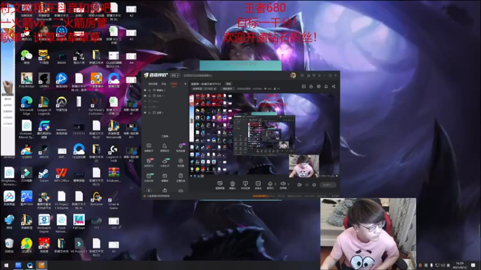Click the orange 直播伴侣 taskbar icon

41,265
